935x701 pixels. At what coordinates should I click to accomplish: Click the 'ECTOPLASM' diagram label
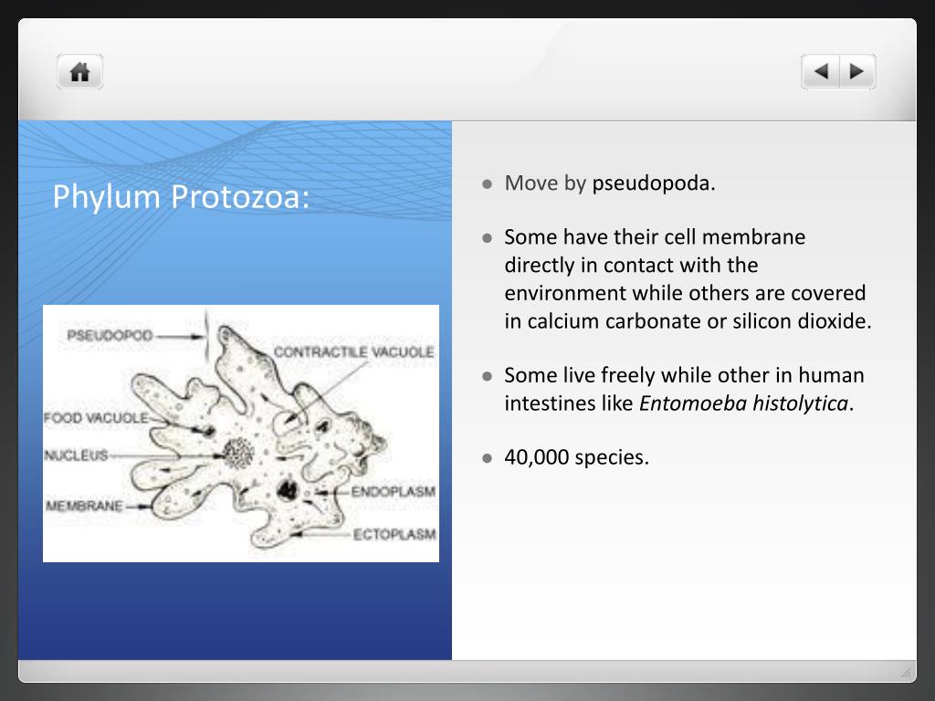click(394, 534)
